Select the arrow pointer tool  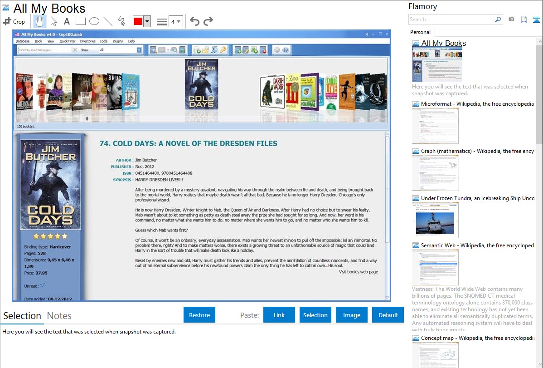click(x=53, y=21)
